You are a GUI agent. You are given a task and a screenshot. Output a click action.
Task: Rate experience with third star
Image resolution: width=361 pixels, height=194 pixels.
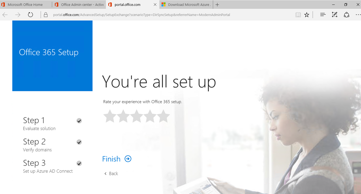point(137,116)
